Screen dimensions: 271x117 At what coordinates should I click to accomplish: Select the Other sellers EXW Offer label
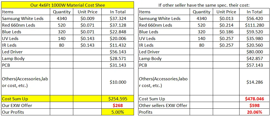[163, 106]
